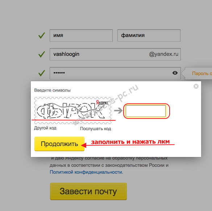Image resolution: width=212 pixels, height=211 pixels.
Task: Click the 'Завести почту' button
Action: click(x=88, y=191)
